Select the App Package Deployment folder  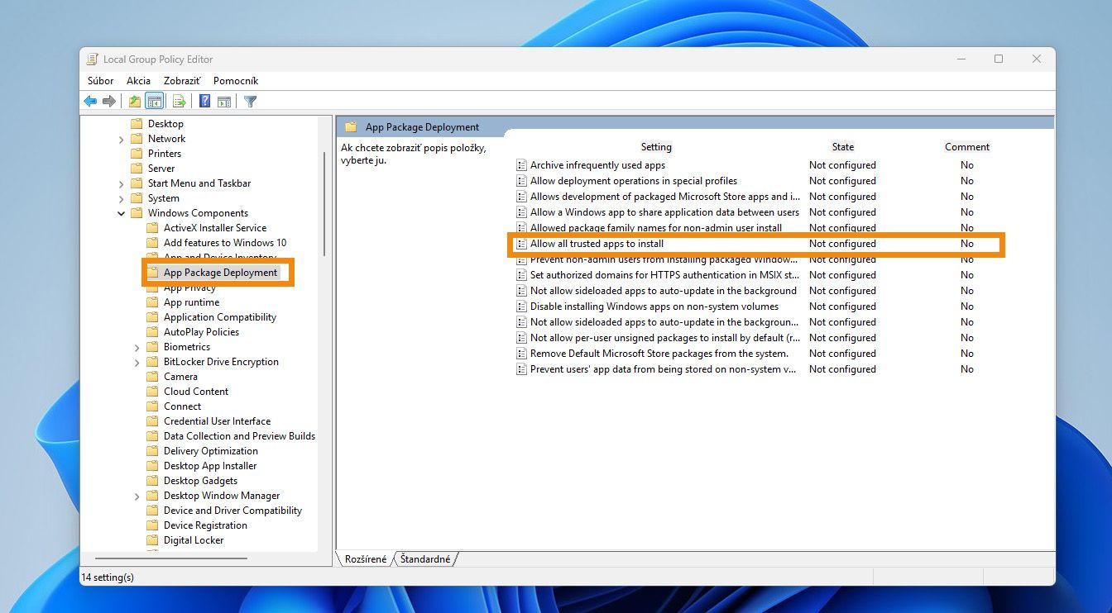click(220, 273)
